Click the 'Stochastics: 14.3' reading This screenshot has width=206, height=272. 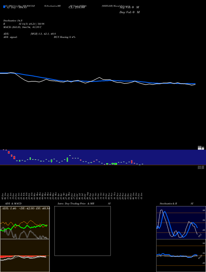point(13,21)
